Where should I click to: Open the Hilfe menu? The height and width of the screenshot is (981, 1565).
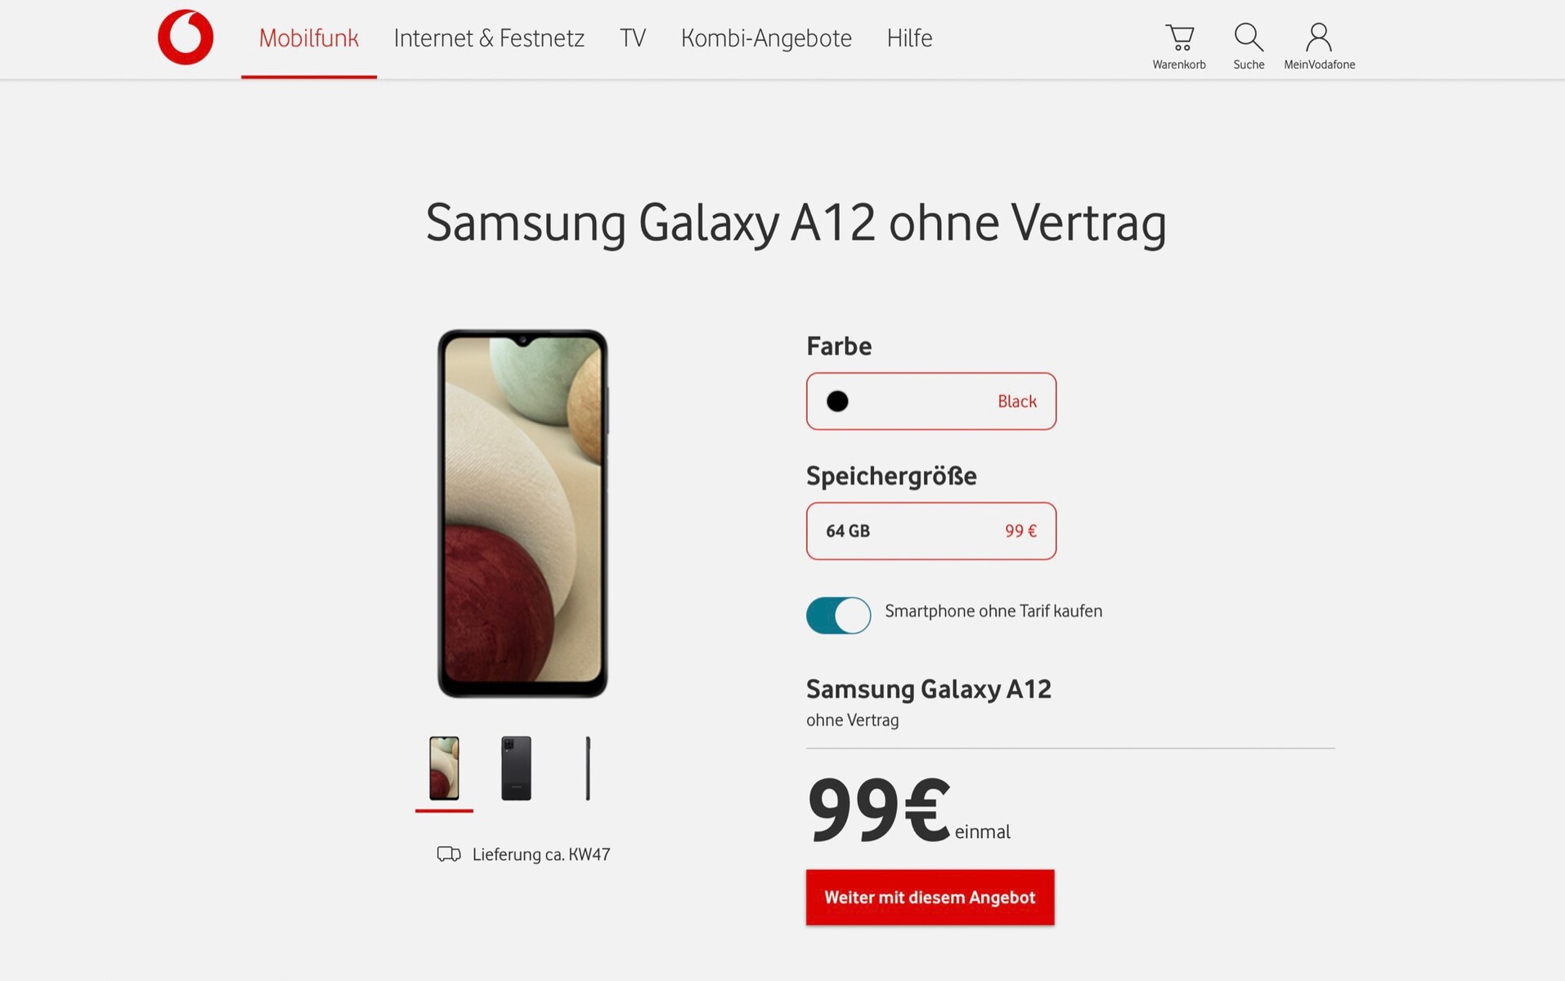click(x=909, y=38)
